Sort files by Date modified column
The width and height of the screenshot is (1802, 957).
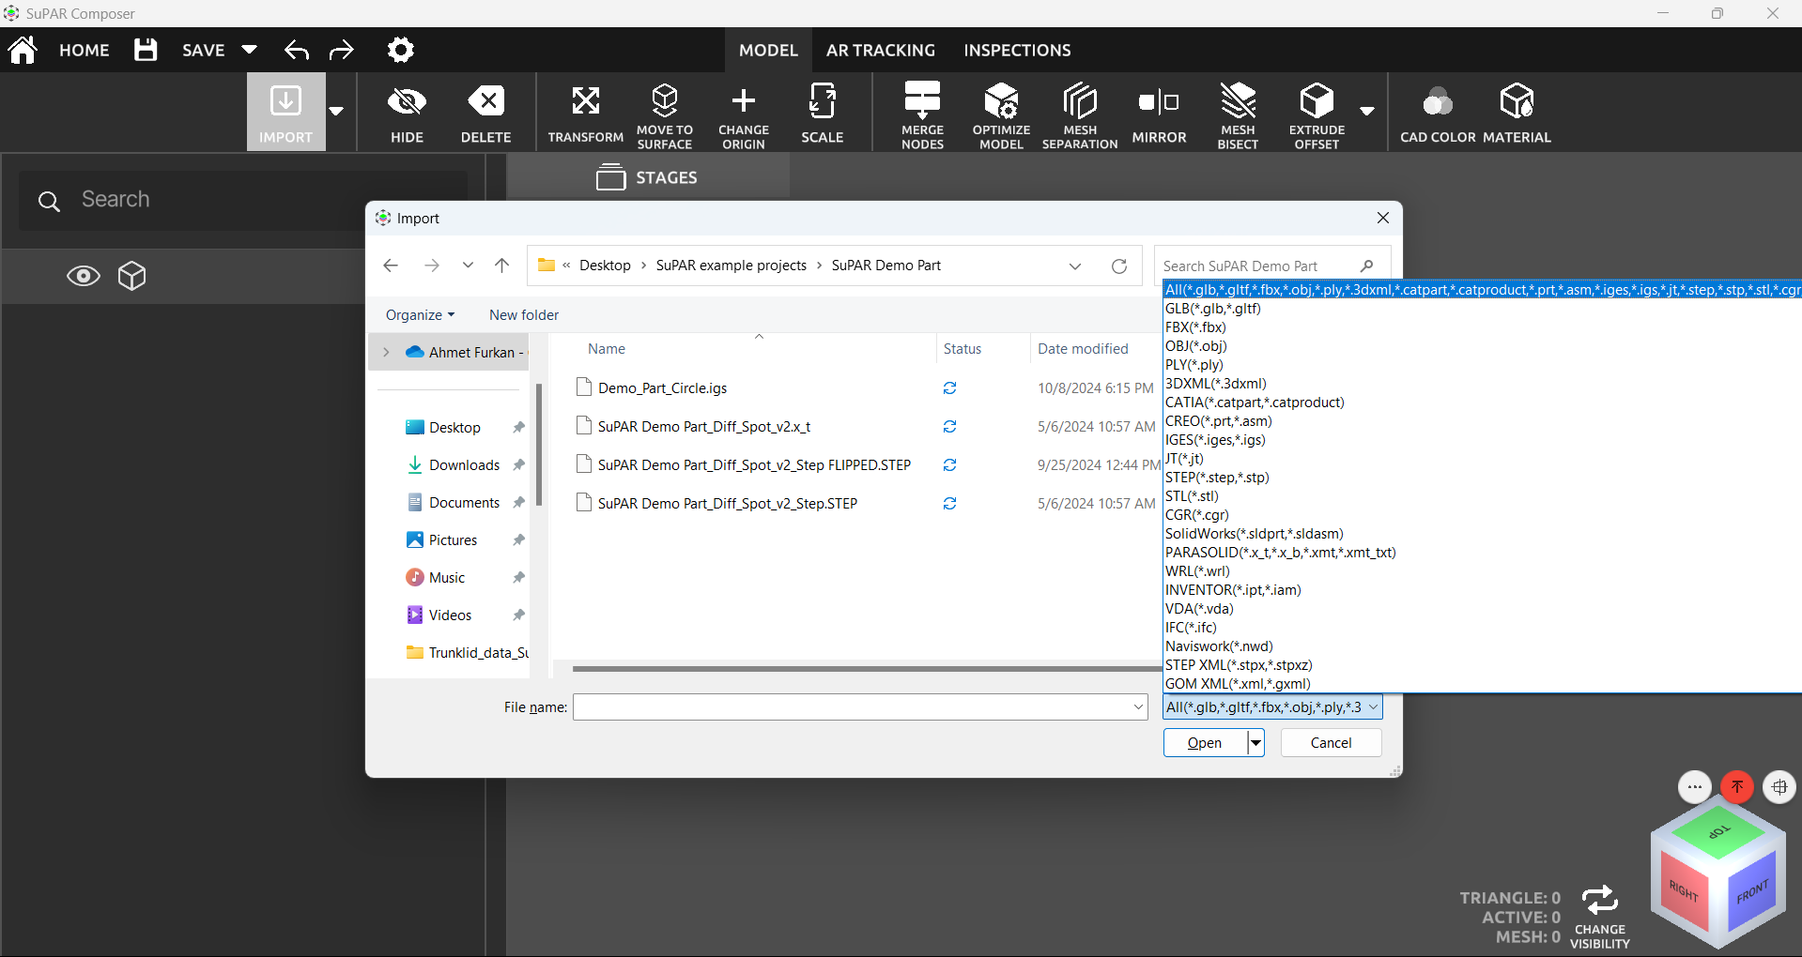click(1083, 349)
